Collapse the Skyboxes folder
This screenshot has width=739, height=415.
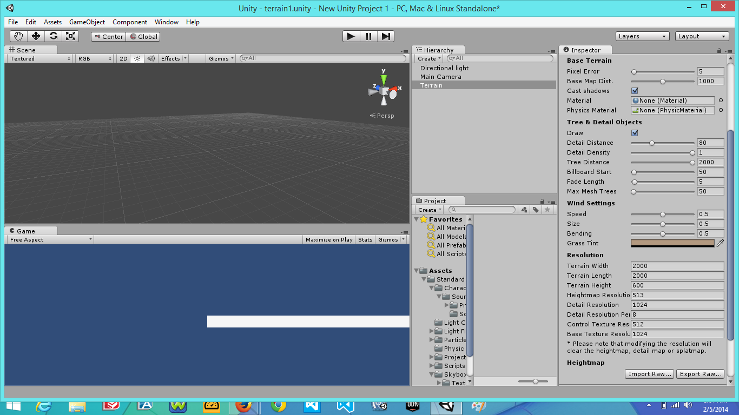click(432, 374)
